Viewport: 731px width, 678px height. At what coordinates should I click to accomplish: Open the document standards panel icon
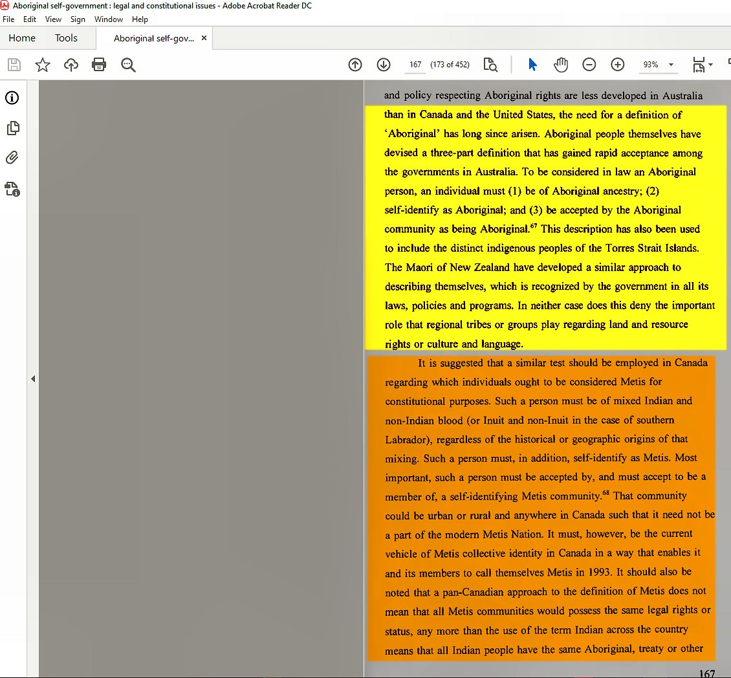(12, 189)
